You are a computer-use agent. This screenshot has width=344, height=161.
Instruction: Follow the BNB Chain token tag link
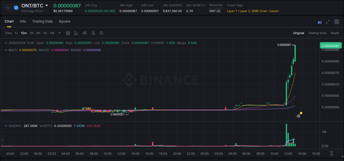click(x=260, y=11)
